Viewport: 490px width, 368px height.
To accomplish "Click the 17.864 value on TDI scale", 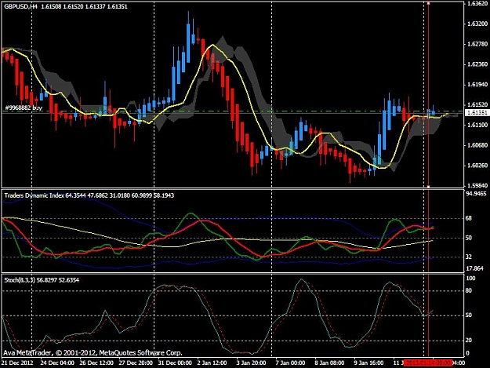I will (x=474, y=268).
